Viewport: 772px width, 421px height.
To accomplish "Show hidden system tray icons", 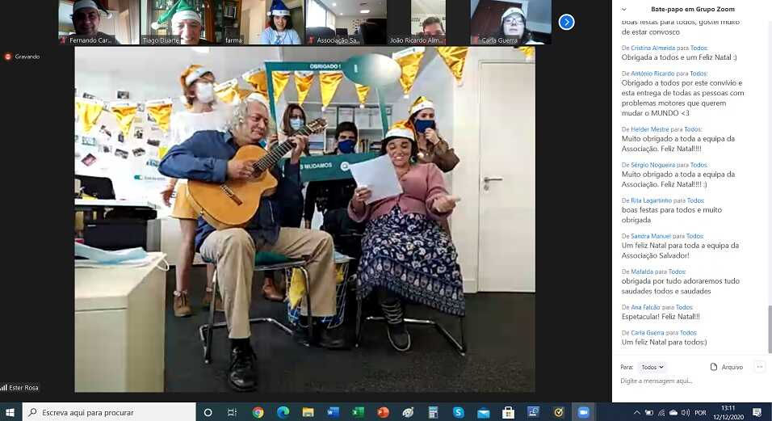I will click(636, 413).
